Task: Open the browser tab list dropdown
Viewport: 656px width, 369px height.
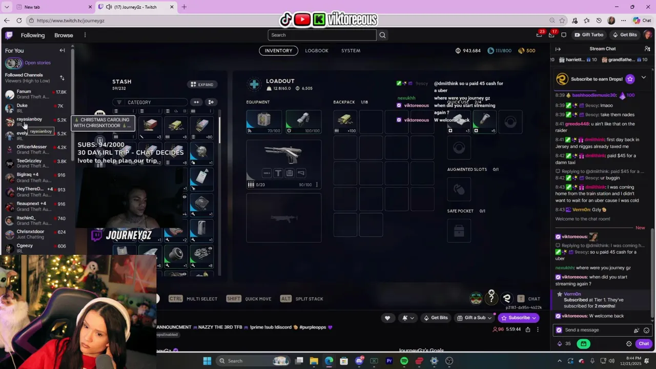Action: click(7, 7)
